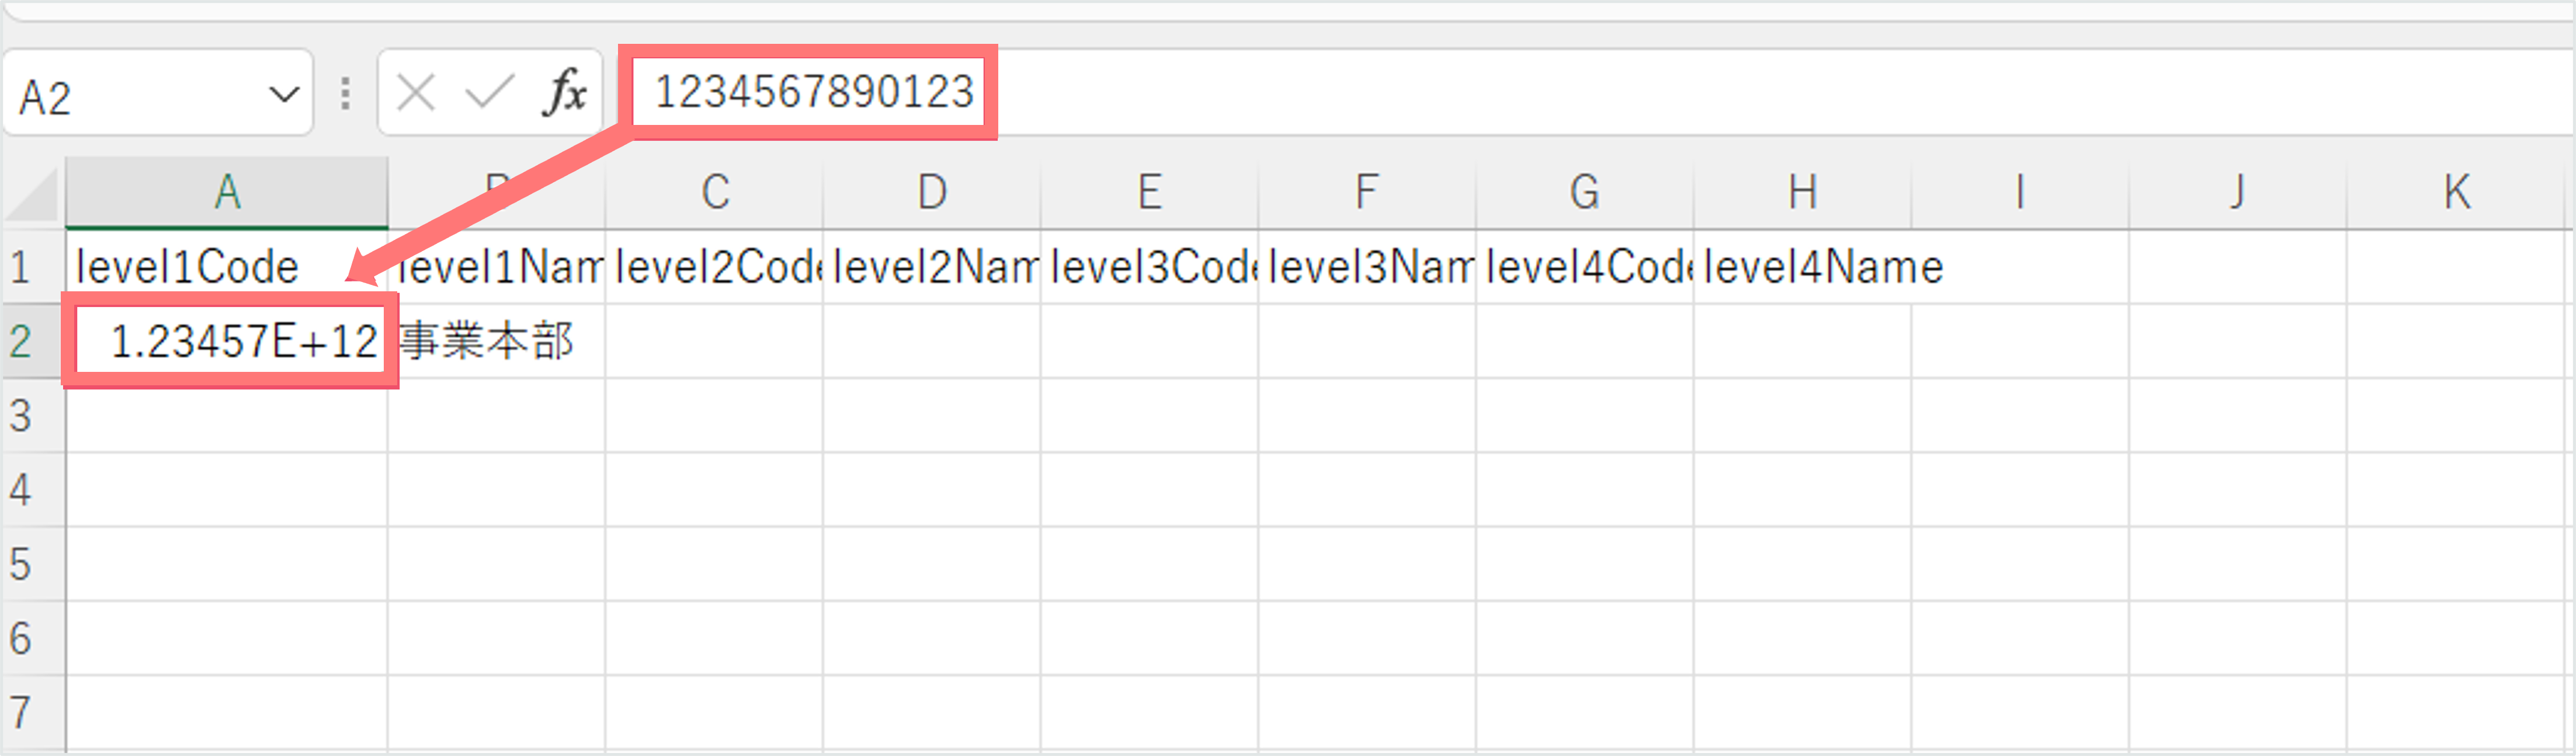
Task: Open the Name Box dropdown arrow
Action: pyautogui.click(x=284, y=96)
